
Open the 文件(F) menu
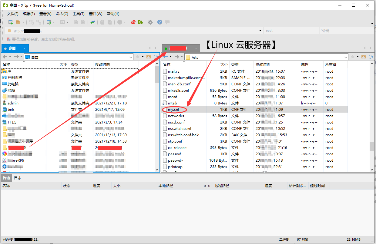[x=13, y=14]
